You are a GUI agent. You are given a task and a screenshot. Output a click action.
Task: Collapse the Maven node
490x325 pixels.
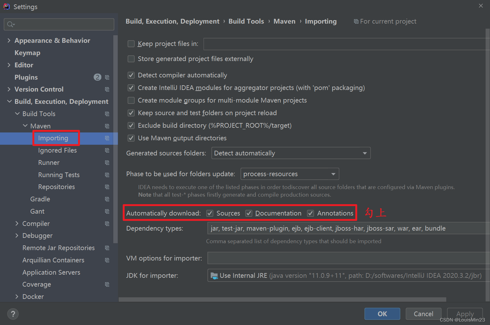tap(25, 126)
